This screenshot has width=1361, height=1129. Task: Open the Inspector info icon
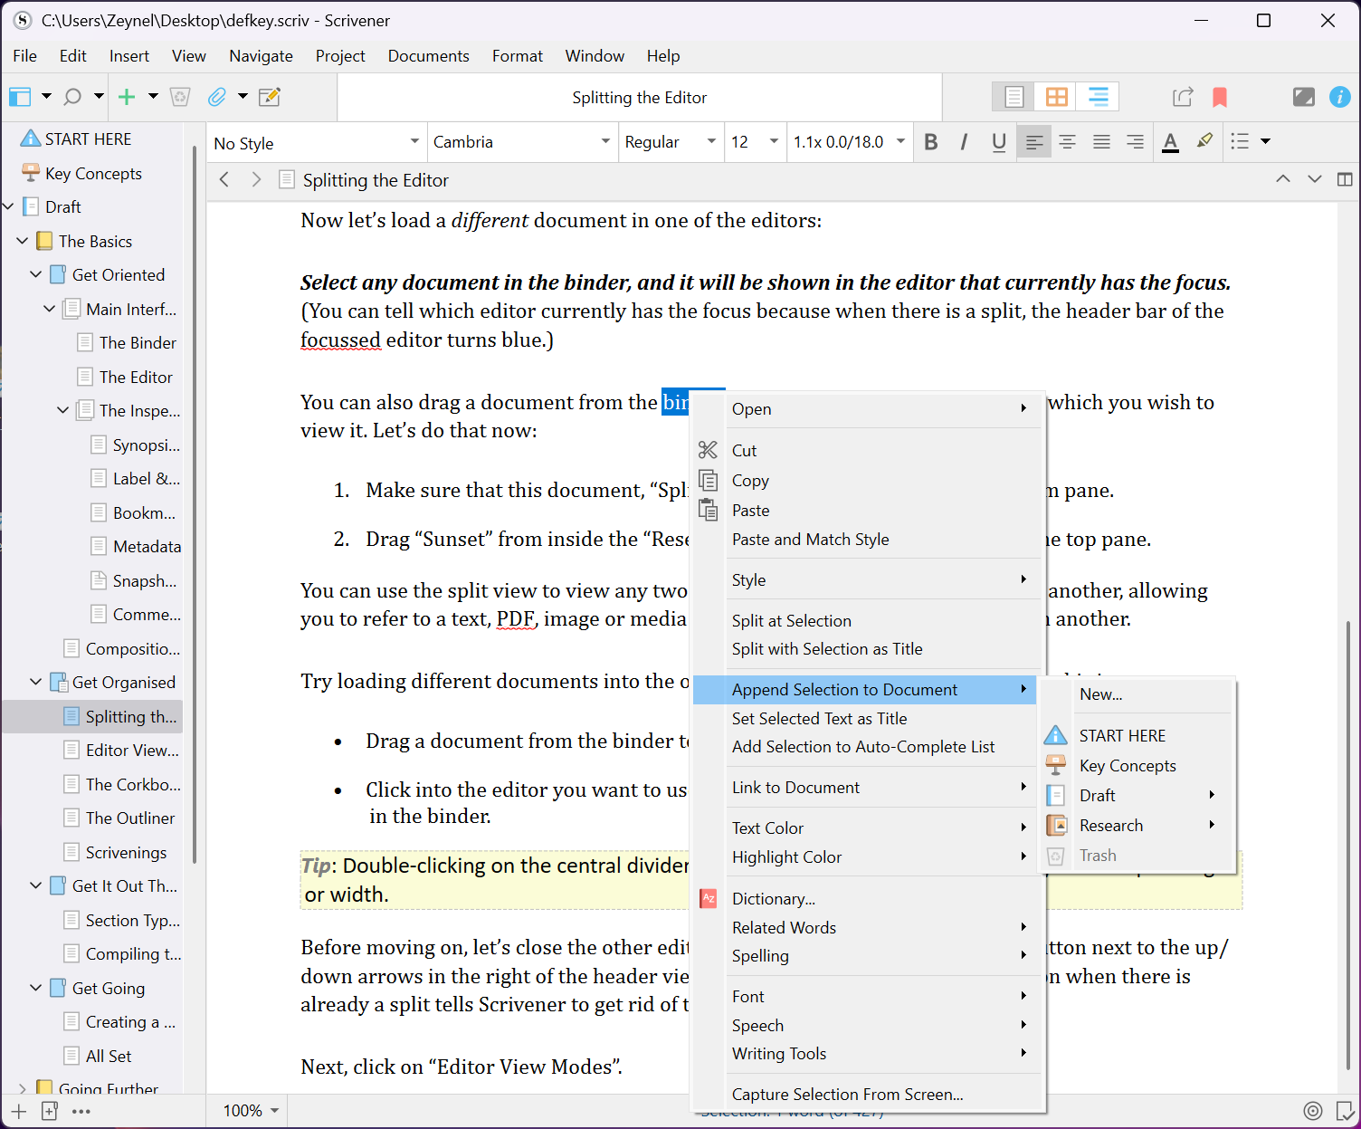(x=1340, y=97)
